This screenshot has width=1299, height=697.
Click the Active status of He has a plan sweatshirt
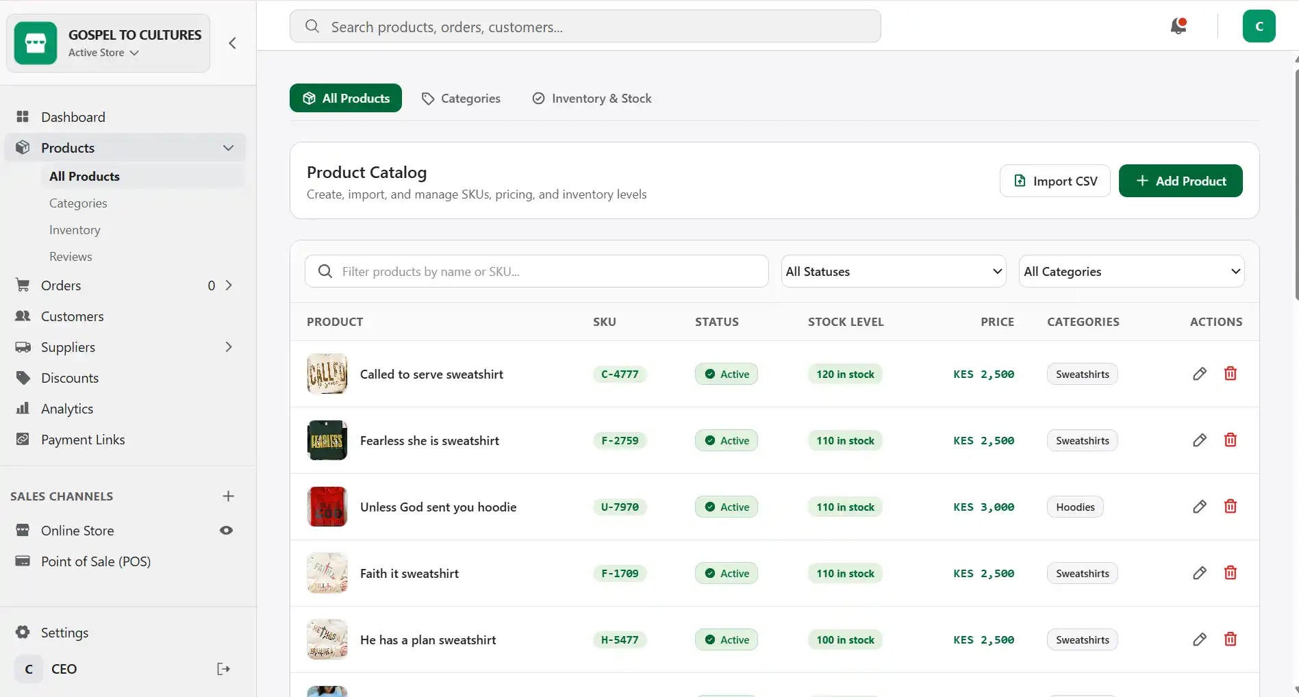727,639
